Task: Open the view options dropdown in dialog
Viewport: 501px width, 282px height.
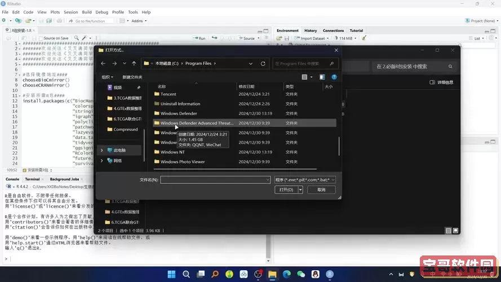Action: (311, 77)
